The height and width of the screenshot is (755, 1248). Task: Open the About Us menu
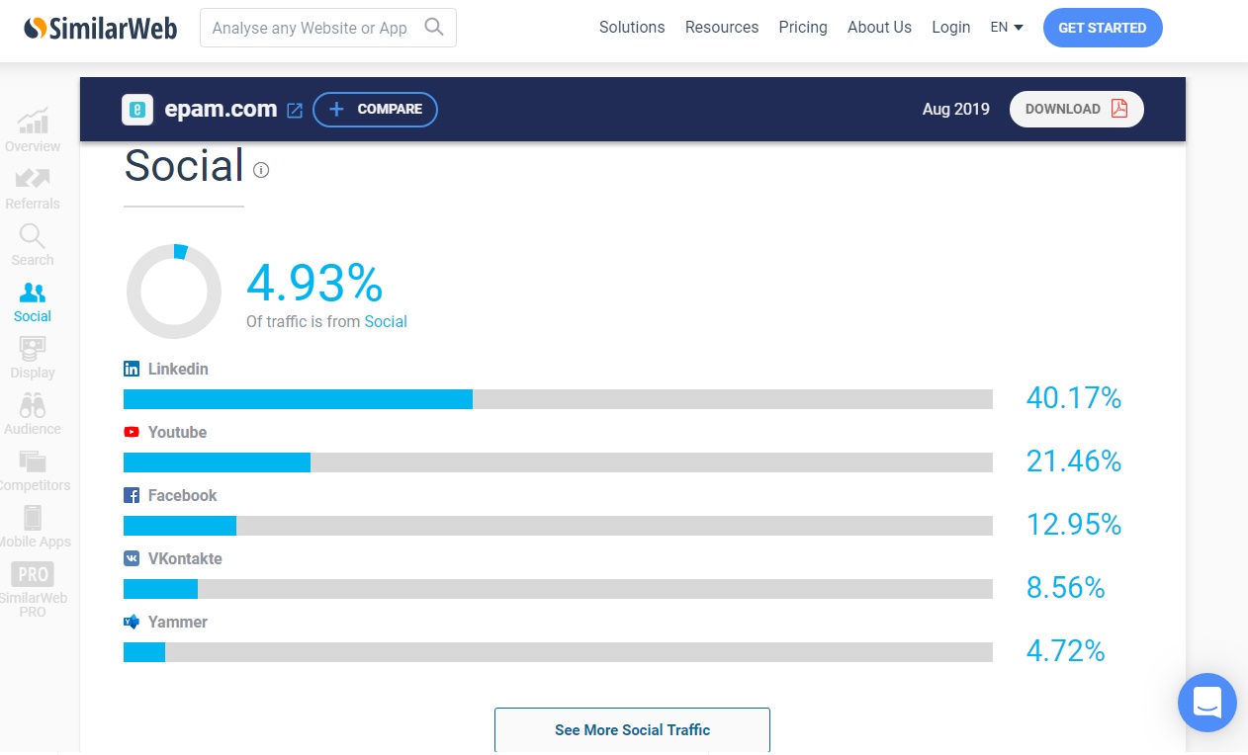click(x=879, y=28)
